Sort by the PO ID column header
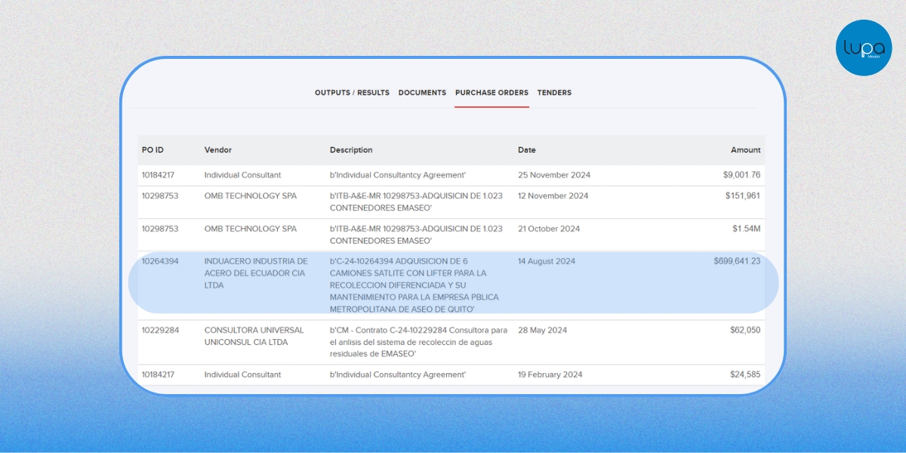 pyautogui.click(x=153, y=150)
